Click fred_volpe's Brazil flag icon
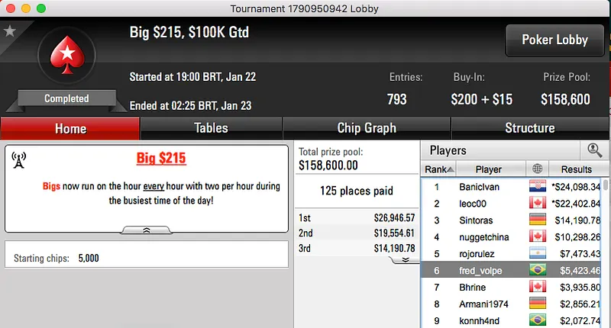The image size is (611, 328). [x=537, y=270]
